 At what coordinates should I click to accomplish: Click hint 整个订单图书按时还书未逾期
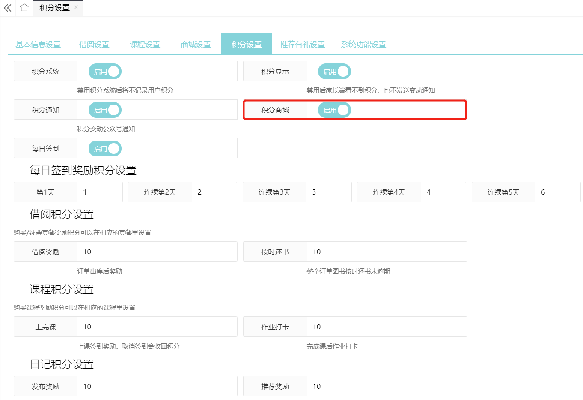(x=348, y=271)
